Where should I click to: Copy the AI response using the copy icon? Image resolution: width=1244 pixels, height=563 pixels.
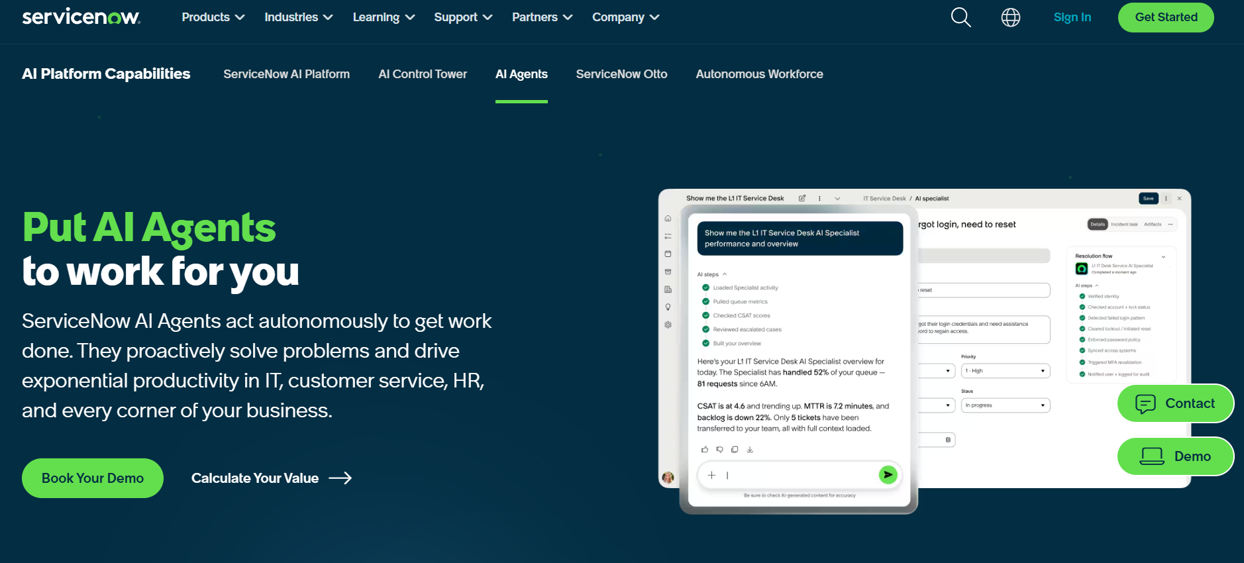[x=735, y=449]
